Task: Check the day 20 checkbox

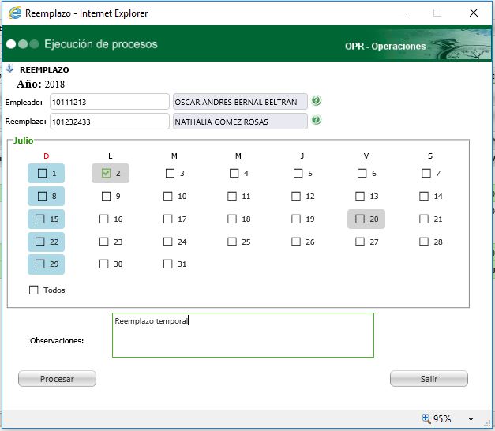Action: tap(360, 219)
